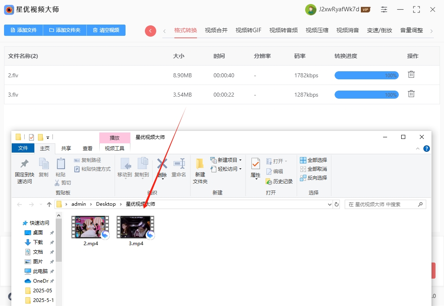Click the 剪切 scissors icon
444x306 pixels.
pyautogui.click(x=57, y=183)
